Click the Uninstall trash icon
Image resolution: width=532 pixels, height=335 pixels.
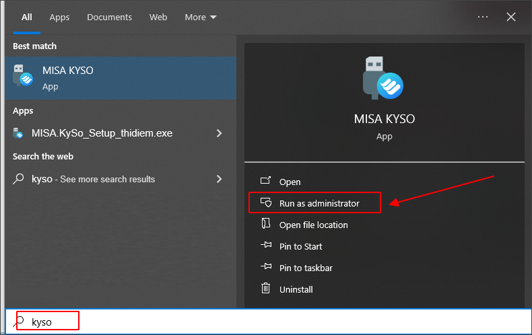click(x=266, y=289)
